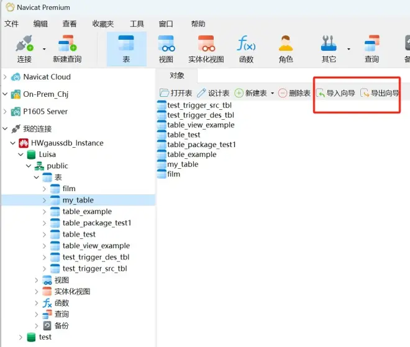Click the 其它 tools icon
Screen dimensions: 410x347
click(329, 48)
